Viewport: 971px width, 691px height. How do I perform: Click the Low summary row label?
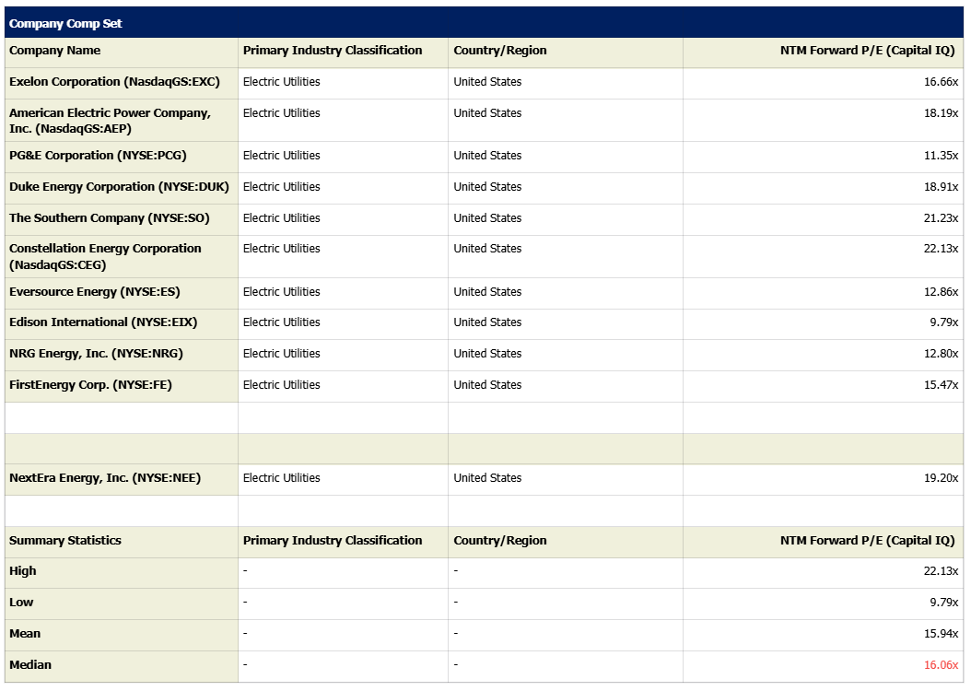point(21,603)
